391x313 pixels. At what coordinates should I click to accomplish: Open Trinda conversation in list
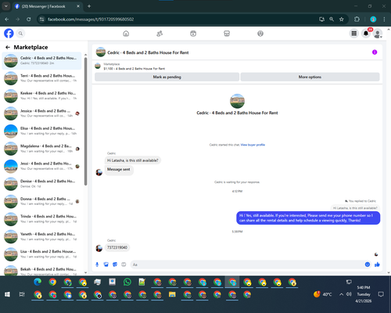pyautogui.click(x=41, y=218)
